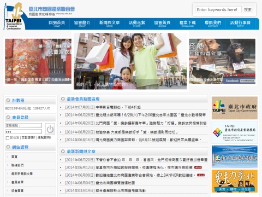Select the 檔案下載 DOWNLOAD menu item
This screenshot has height=197, width=262.
pyautogui.click(x=187, y=24)
